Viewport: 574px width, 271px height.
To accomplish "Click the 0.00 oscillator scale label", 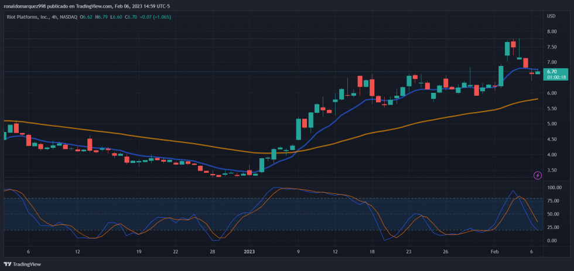I will [x=551, y=241].
